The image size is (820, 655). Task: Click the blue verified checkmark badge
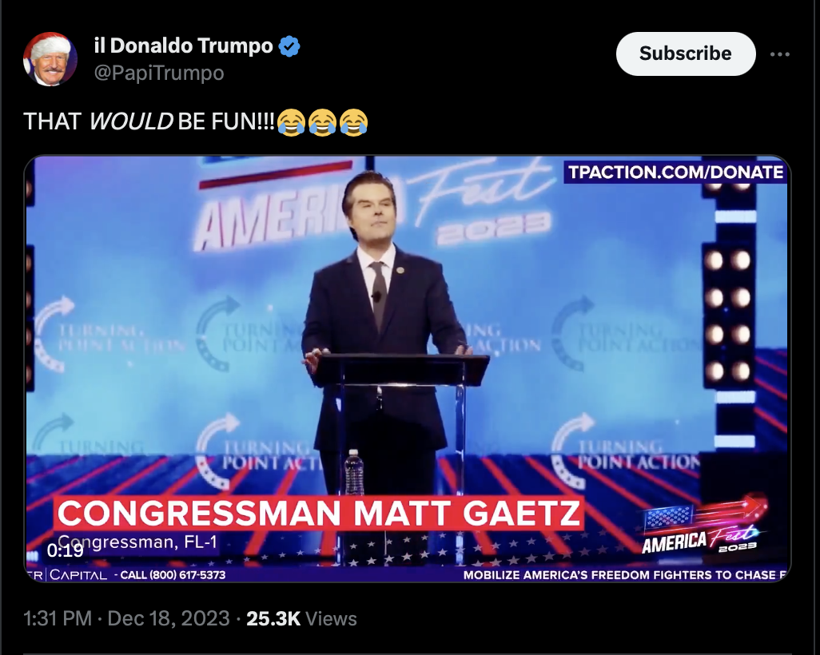pyautogui.click(x=289, y=46)
